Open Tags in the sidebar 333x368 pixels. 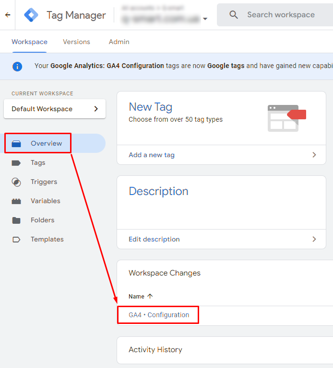point(38,162)
